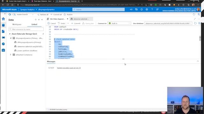This screenshot has width=204, height=114.
Task: Select dataverse-salestrial container
Action: click(x=30, y=47)
